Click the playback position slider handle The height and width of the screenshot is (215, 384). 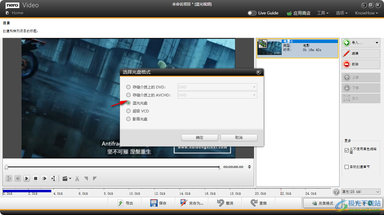(x=6, y=167)
